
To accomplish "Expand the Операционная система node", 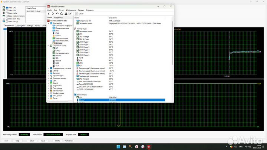I will (48, 68).
